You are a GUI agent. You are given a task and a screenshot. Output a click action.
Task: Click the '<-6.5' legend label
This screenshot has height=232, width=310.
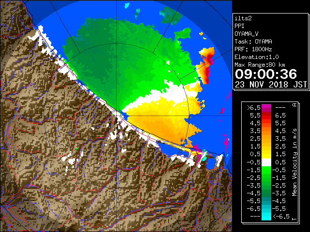point(281,216)
